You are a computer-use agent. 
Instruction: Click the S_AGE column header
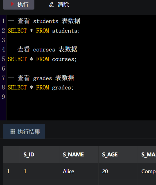118,154
